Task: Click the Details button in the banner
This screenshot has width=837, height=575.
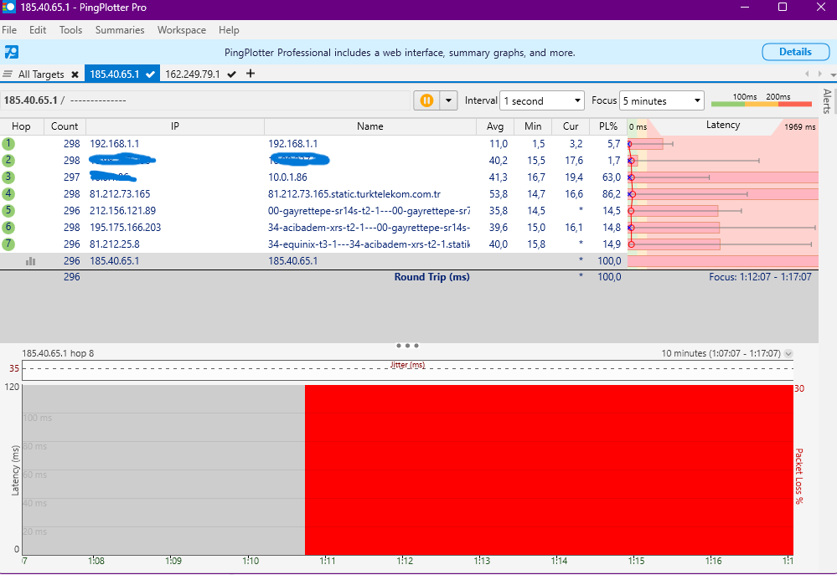Action: tap(795, 52)
